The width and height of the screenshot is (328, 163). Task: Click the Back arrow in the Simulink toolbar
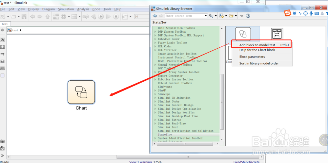tap(32, 16)
